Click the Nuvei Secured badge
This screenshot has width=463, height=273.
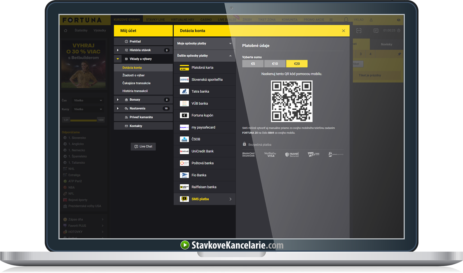coord(292,154)
